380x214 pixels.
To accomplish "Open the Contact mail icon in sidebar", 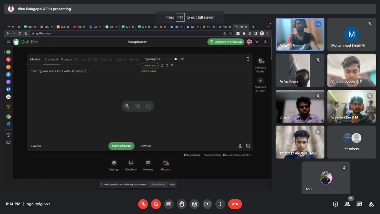I will coord(9,142).
